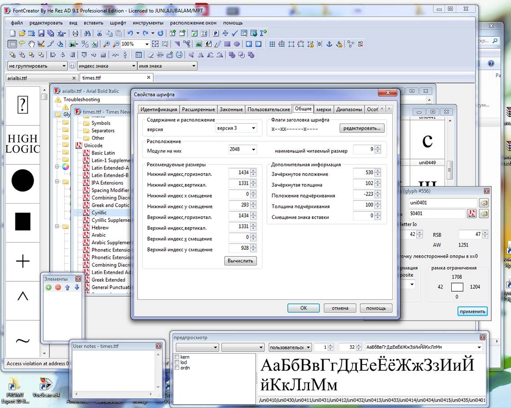Select Cyrillic in the Unicode tree
The height and width of the screenshot is (408, 511).
pyautogui.click(x=99, y=213)
